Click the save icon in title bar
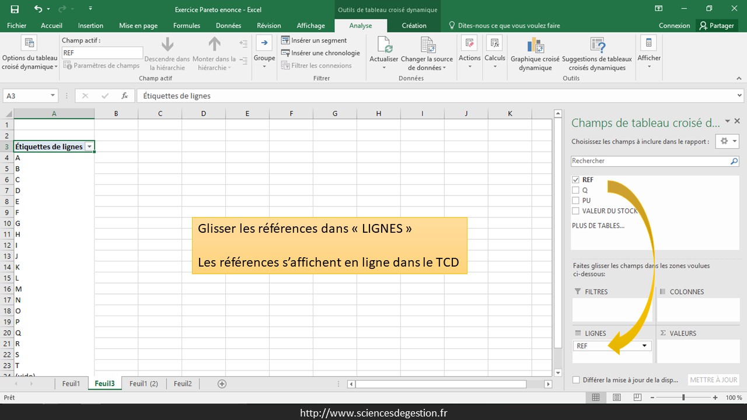 point(15,9)
